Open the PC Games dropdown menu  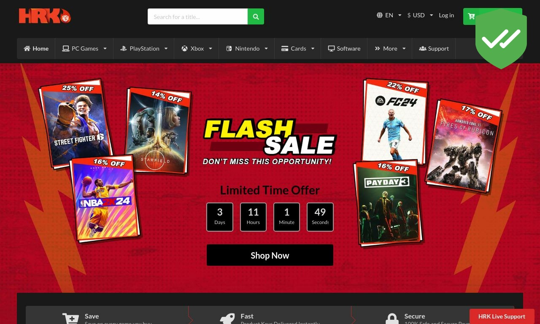(84, 49)
